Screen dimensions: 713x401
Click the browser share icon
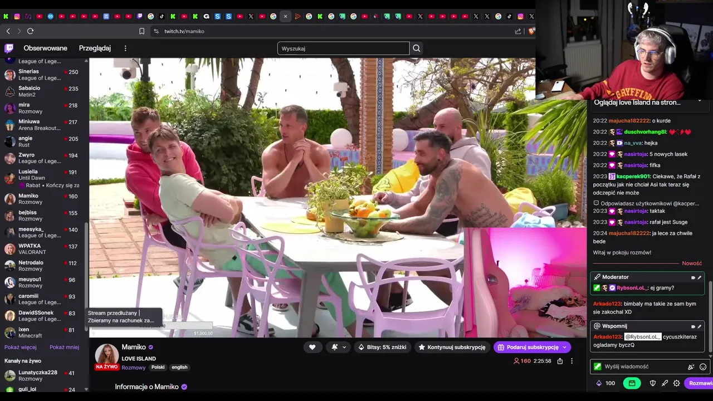pos(518,31)
